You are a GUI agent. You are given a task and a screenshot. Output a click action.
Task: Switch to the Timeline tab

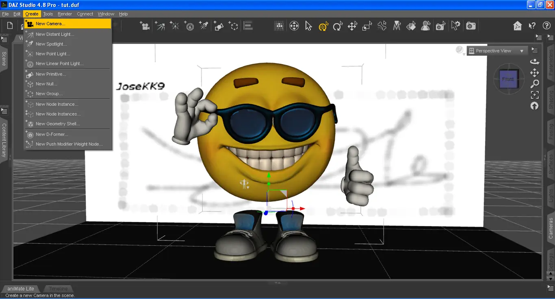(x=58, y=288)
